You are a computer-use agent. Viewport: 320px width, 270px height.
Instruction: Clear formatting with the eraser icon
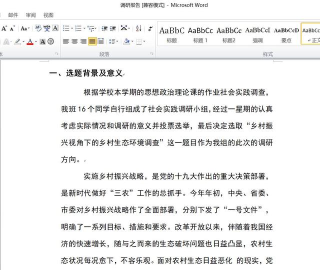coord(38,28)
